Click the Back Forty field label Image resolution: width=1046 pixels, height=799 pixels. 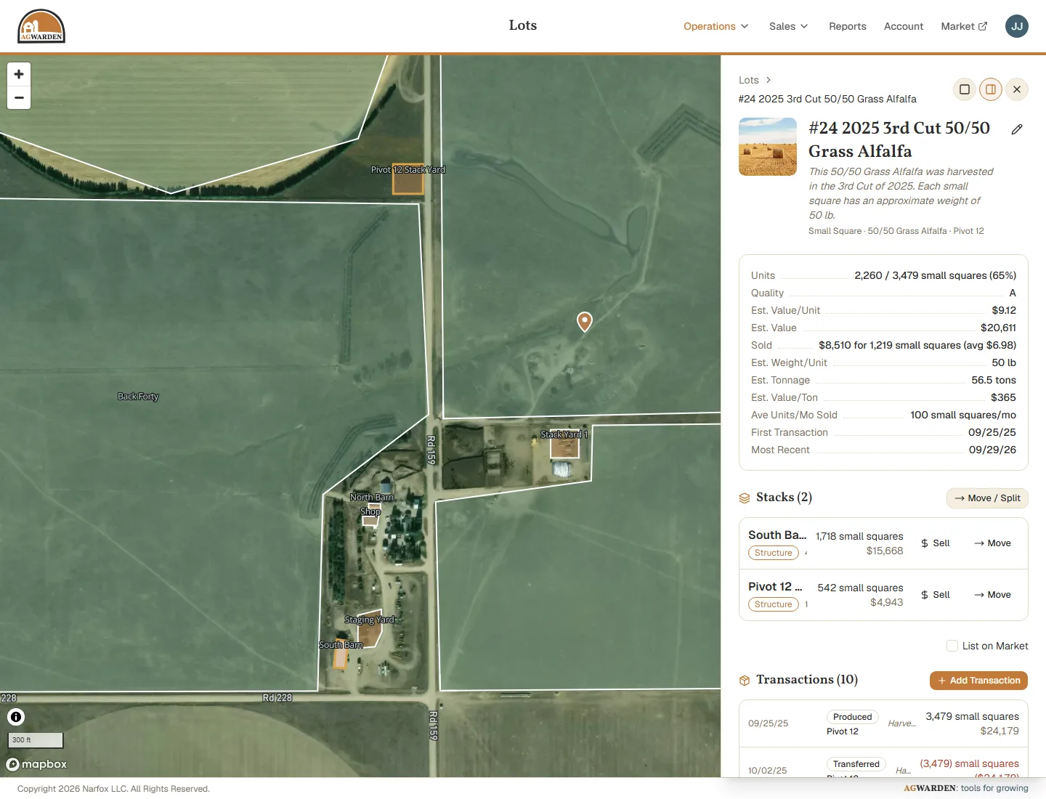tap(138, 397)
